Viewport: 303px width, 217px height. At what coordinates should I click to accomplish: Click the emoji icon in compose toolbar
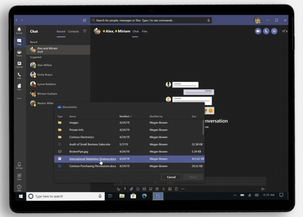click(x=138, y=189)
